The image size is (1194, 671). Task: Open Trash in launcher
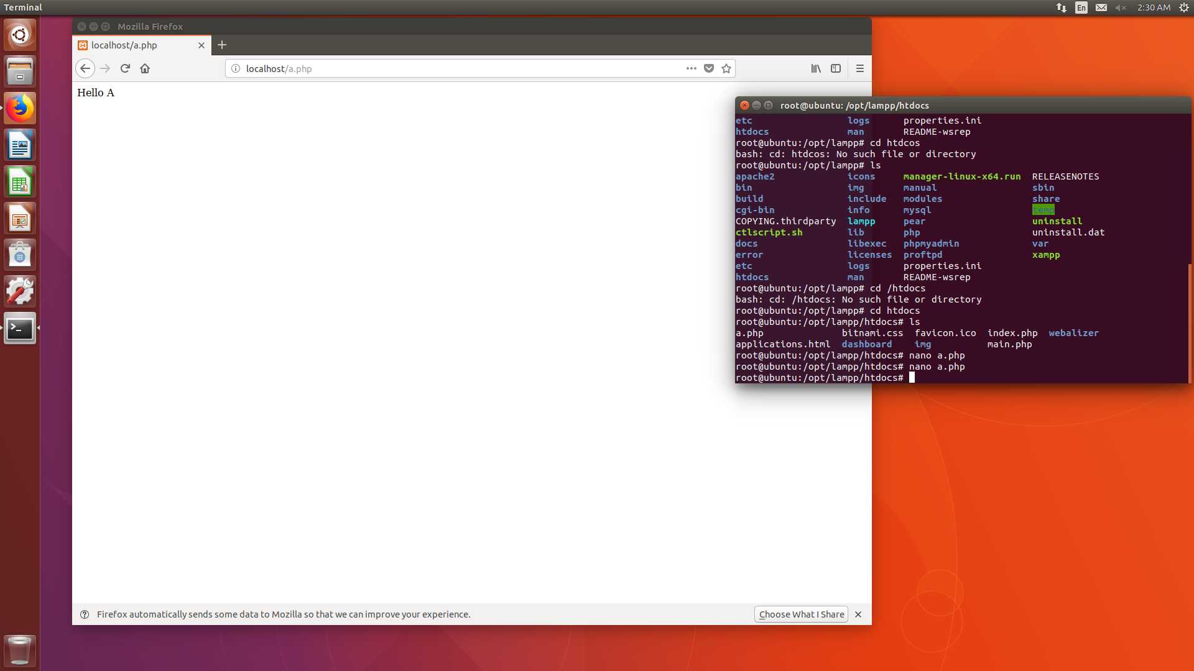[20, 650]
